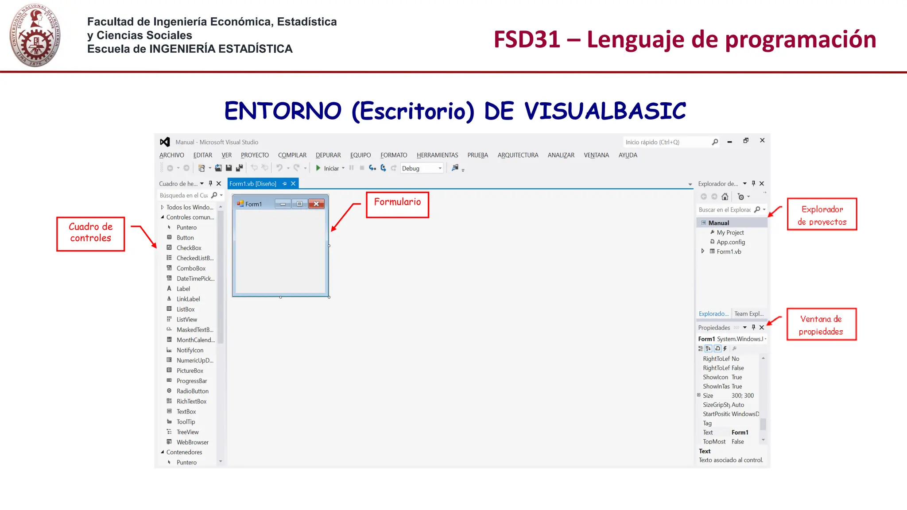Click the Find in Files toolbar icon
Image resolution: width=907 pixels, height=510 pixels.
(x=455, y=168)
